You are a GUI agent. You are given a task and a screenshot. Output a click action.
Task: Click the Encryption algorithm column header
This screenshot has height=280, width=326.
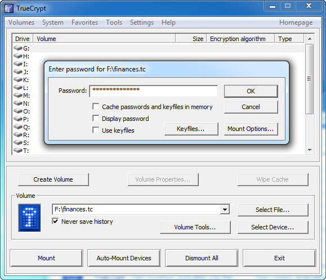pyautogui.click(x=240, y=39)
